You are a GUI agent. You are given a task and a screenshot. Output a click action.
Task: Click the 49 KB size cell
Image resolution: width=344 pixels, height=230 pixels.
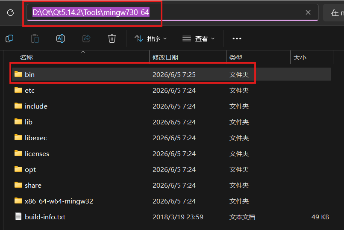320,217
